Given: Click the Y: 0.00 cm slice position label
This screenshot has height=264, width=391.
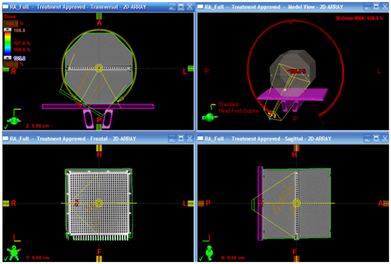Looking at the screenshot, I should tap(37, 258).
